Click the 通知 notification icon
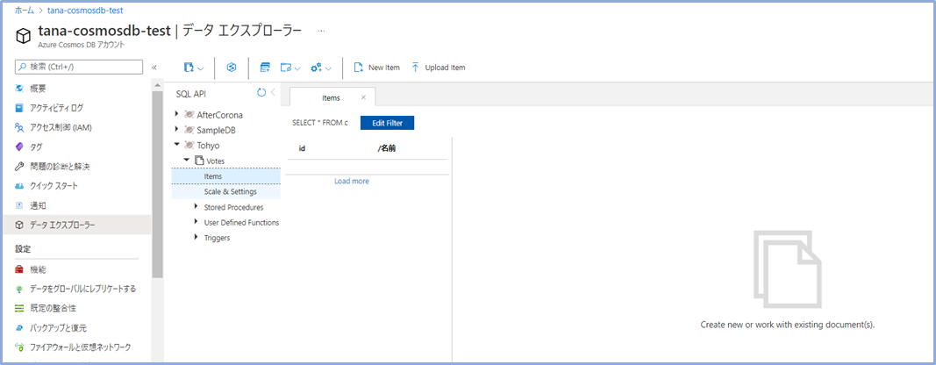The image size is (936, 365). click(x=19, y=205)
